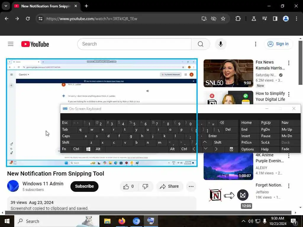Select the New Notification From Snipping tab
Screen dimensions: 303x227
coord(46,6)
